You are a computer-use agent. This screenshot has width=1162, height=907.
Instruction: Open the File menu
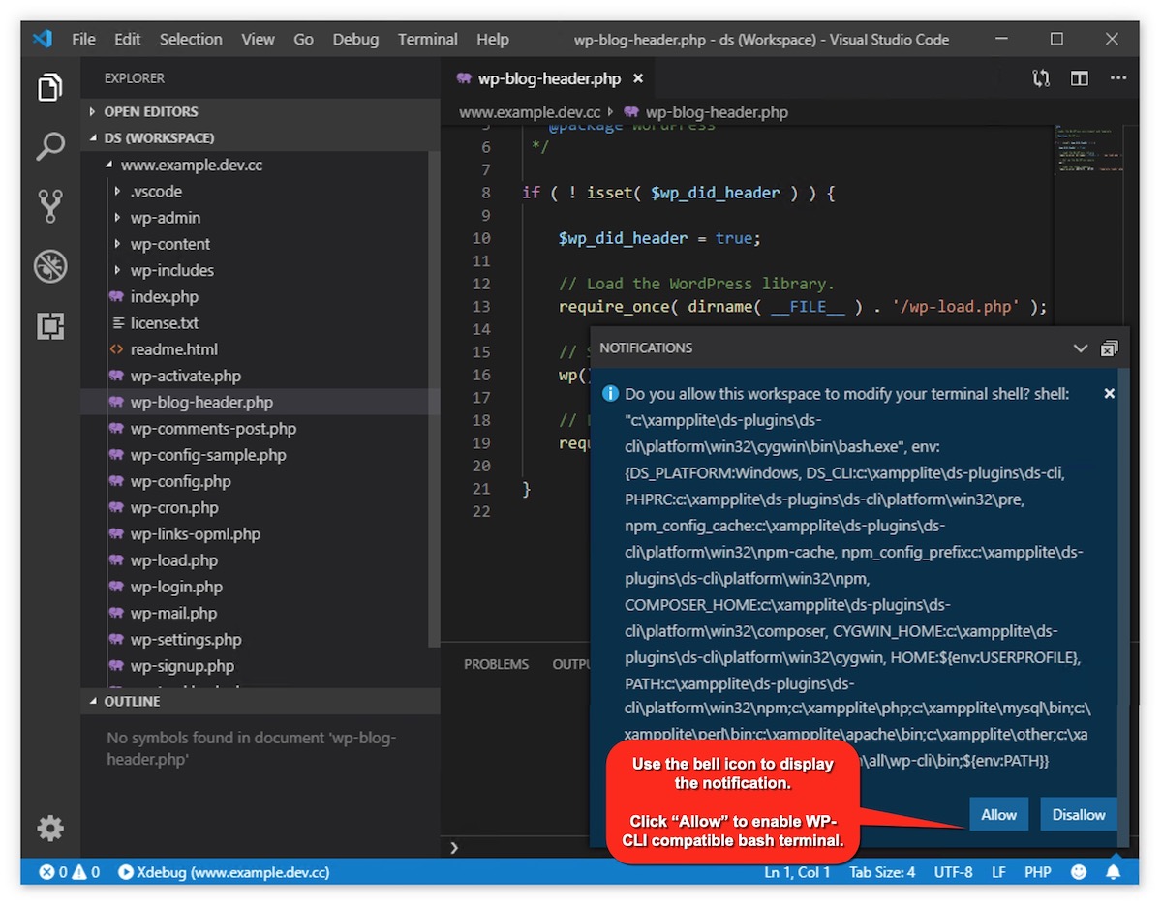84,39
